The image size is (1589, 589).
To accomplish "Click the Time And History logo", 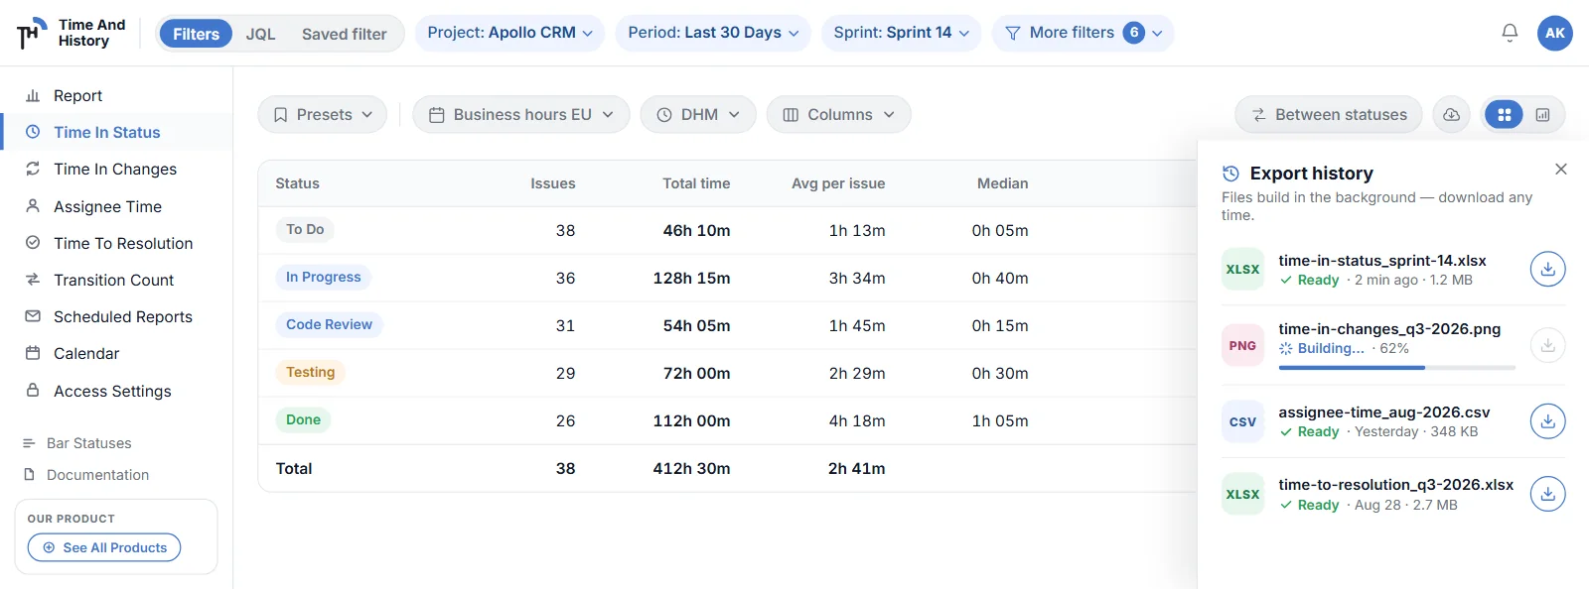I will click(x=72, y=33).
